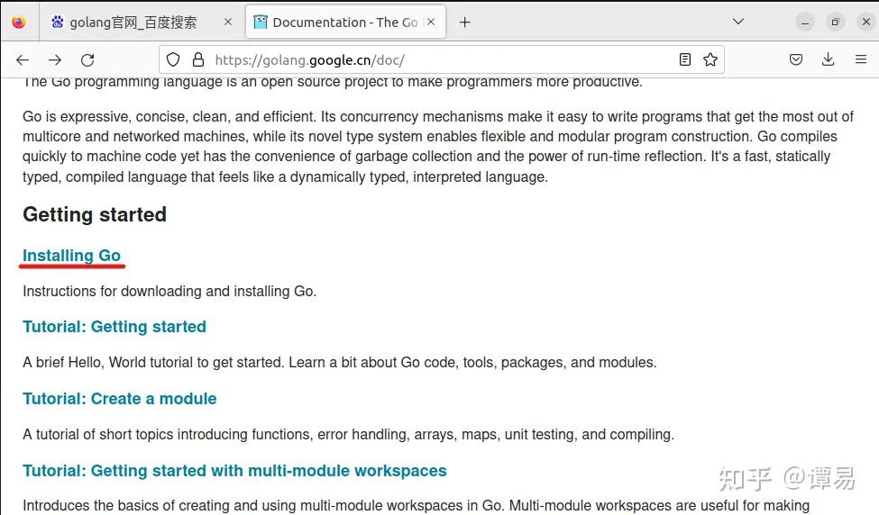Screen dimensions: 879x515
Task: Open the tracking protection shield icon
Action: point(173,60)
